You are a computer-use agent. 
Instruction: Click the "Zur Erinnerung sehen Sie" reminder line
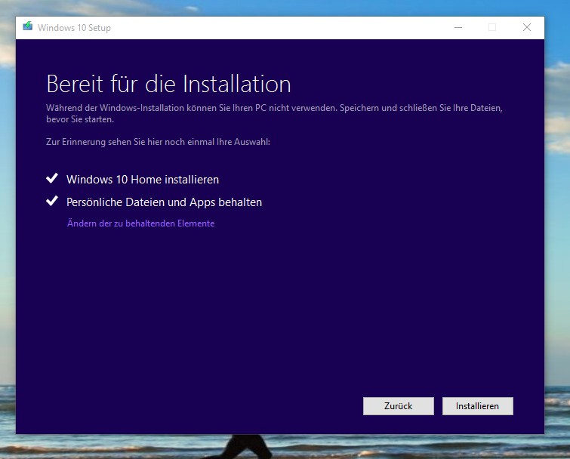click(158, 141)
